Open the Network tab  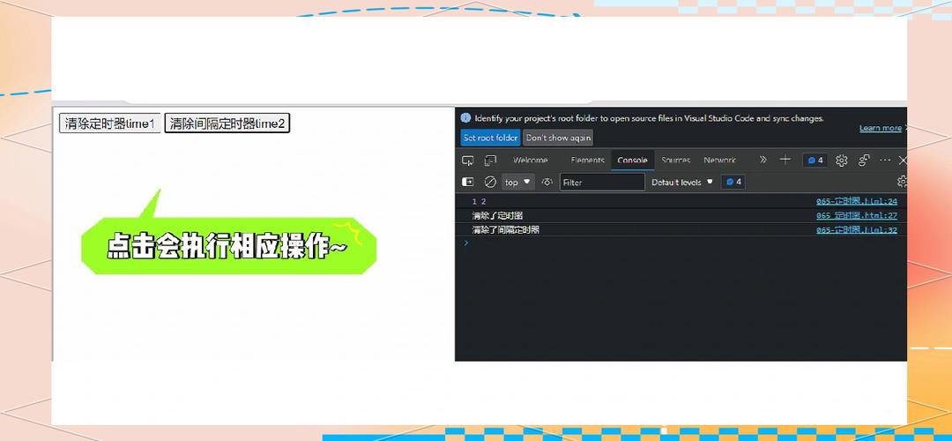(719, 161)
